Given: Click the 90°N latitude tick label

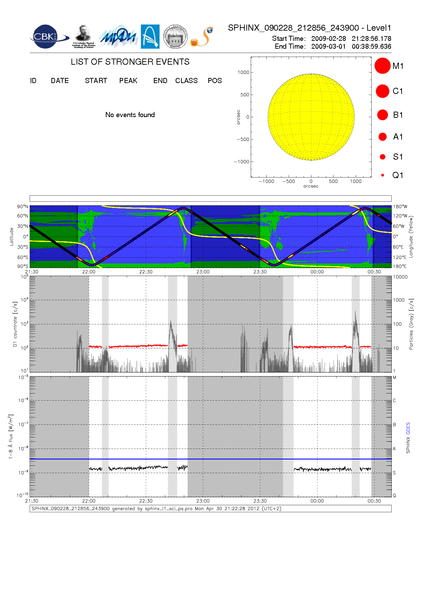Looking at the screenshot, I should [x=23, y=207].
